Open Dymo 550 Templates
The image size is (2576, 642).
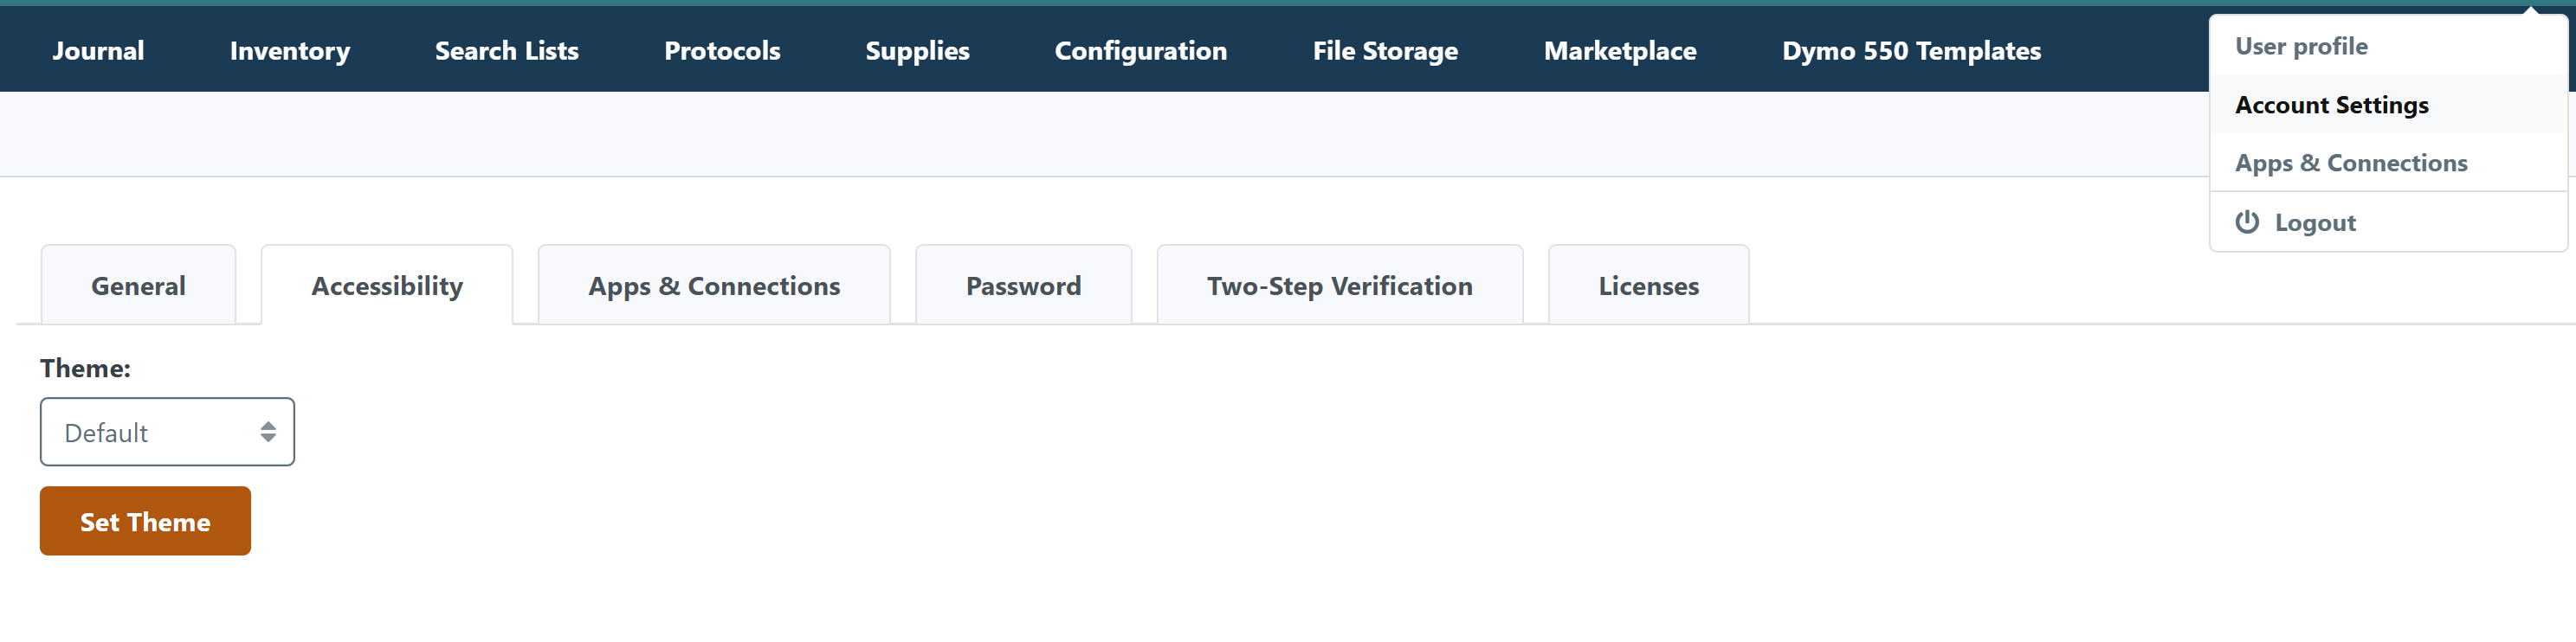click(x=1911, y=50)
